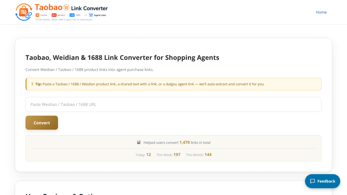Select the Agent Links cart icon in the logo
This screenshot has width=347, height=195.
tap(91, 15)
